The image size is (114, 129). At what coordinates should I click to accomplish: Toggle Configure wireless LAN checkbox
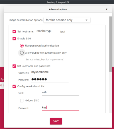coord(14,86)
